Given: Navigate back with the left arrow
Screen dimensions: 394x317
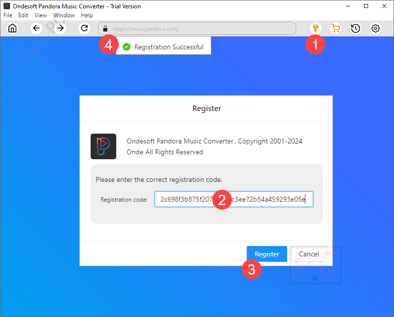Looking at the screenshot, I should coord(36,28).
